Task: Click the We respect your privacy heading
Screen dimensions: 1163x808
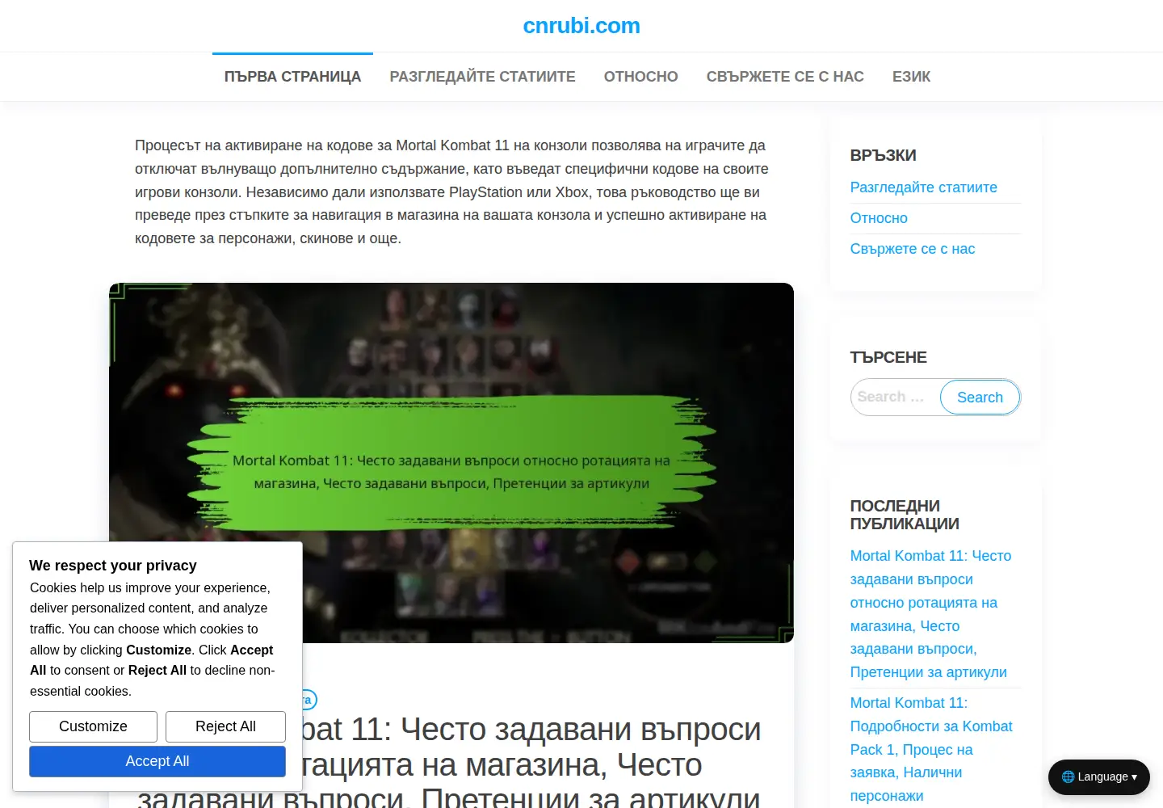Action: tap(113, 566)
